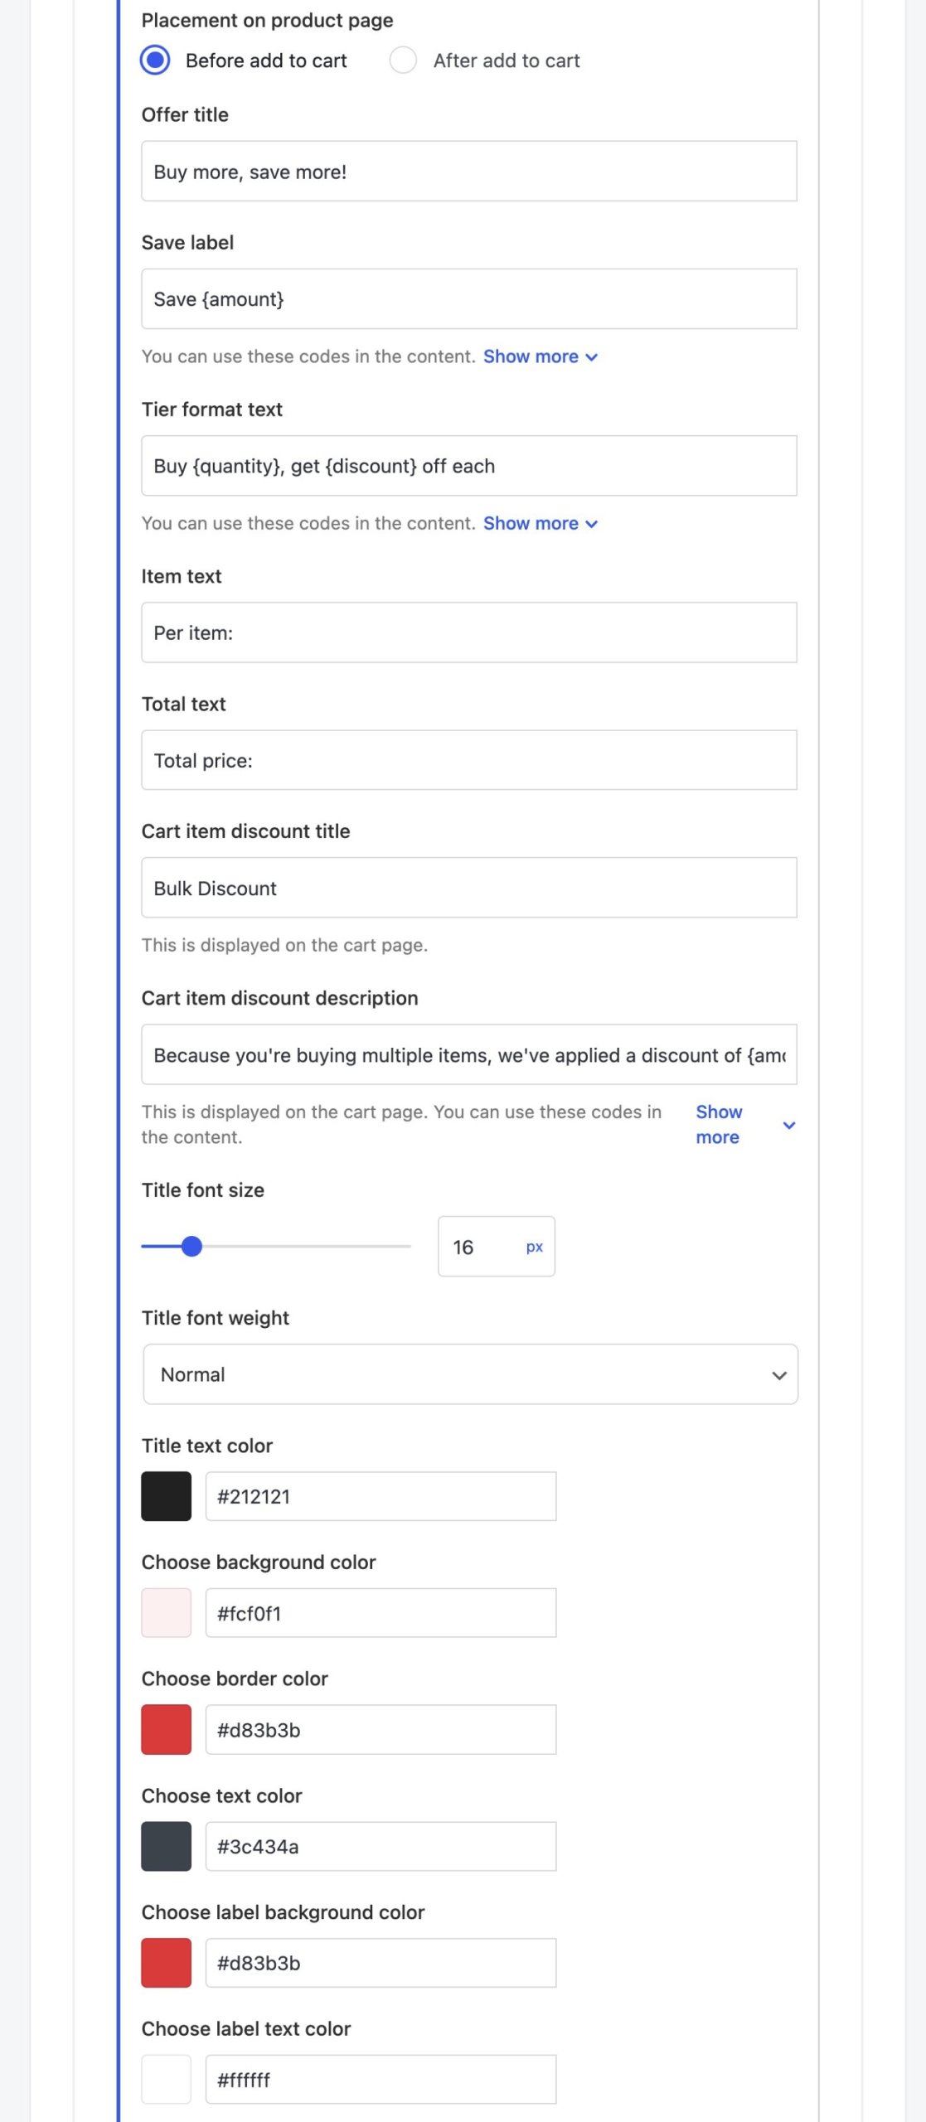Screen dimensions: 926x2122
Task: Click the background color hex field #fcf0f1
Action: (x=381, y=1612)
